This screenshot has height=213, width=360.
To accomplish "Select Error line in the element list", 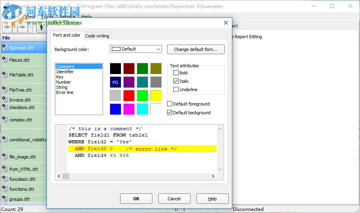I will click(79, 92).
